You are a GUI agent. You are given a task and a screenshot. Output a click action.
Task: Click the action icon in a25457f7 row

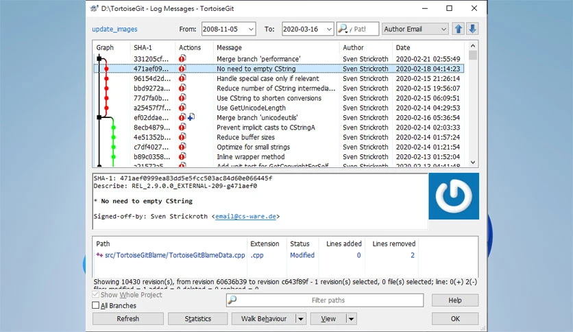[182, 108]
